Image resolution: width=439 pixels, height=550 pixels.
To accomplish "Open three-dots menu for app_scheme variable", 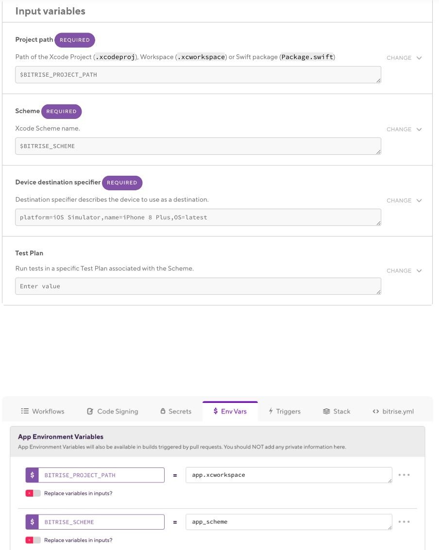I will [404, 522].
